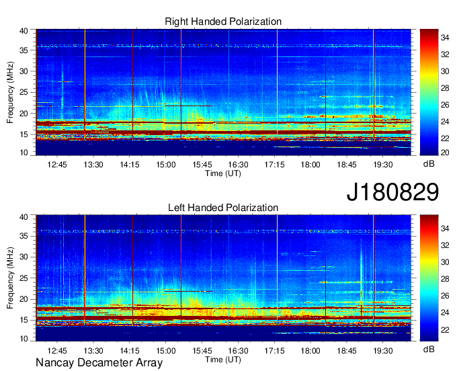Click the 30 MHz tick on the left-handed frequency axis
Image resolution: width=457 pixels, height=371 pixels.
(24, 257)
